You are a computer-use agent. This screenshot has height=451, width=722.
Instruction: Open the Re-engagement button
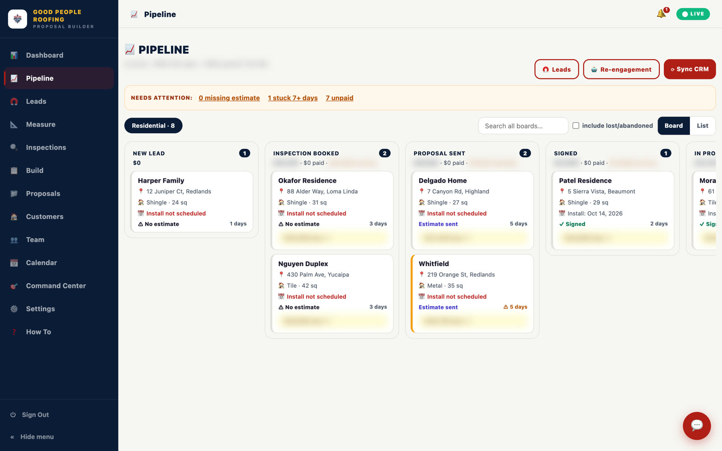[x=621, y=69]
